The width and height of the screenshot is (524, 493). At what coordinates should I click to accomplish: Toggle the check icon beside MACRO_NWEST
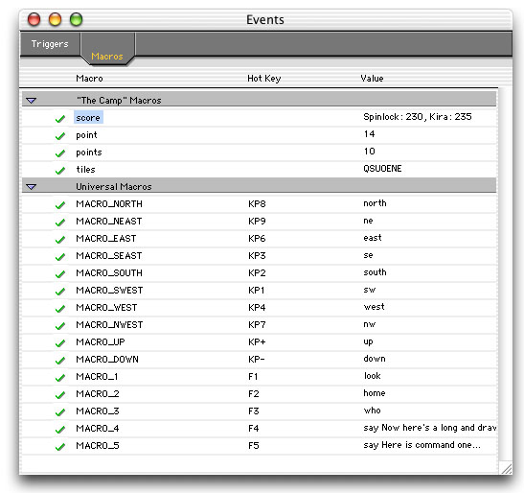60,326
